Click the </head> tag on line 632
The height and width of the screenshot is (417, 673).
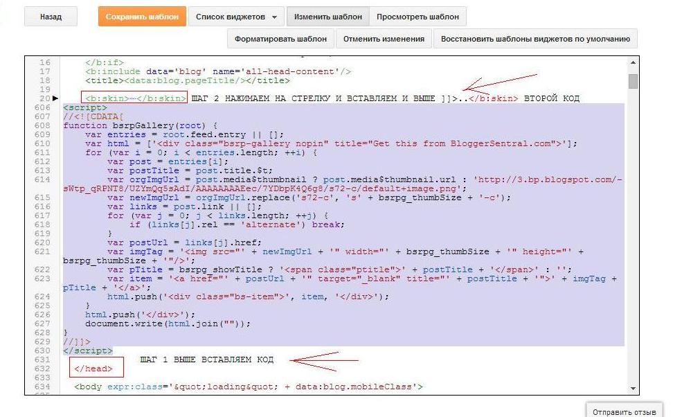[x=93, y=369]
